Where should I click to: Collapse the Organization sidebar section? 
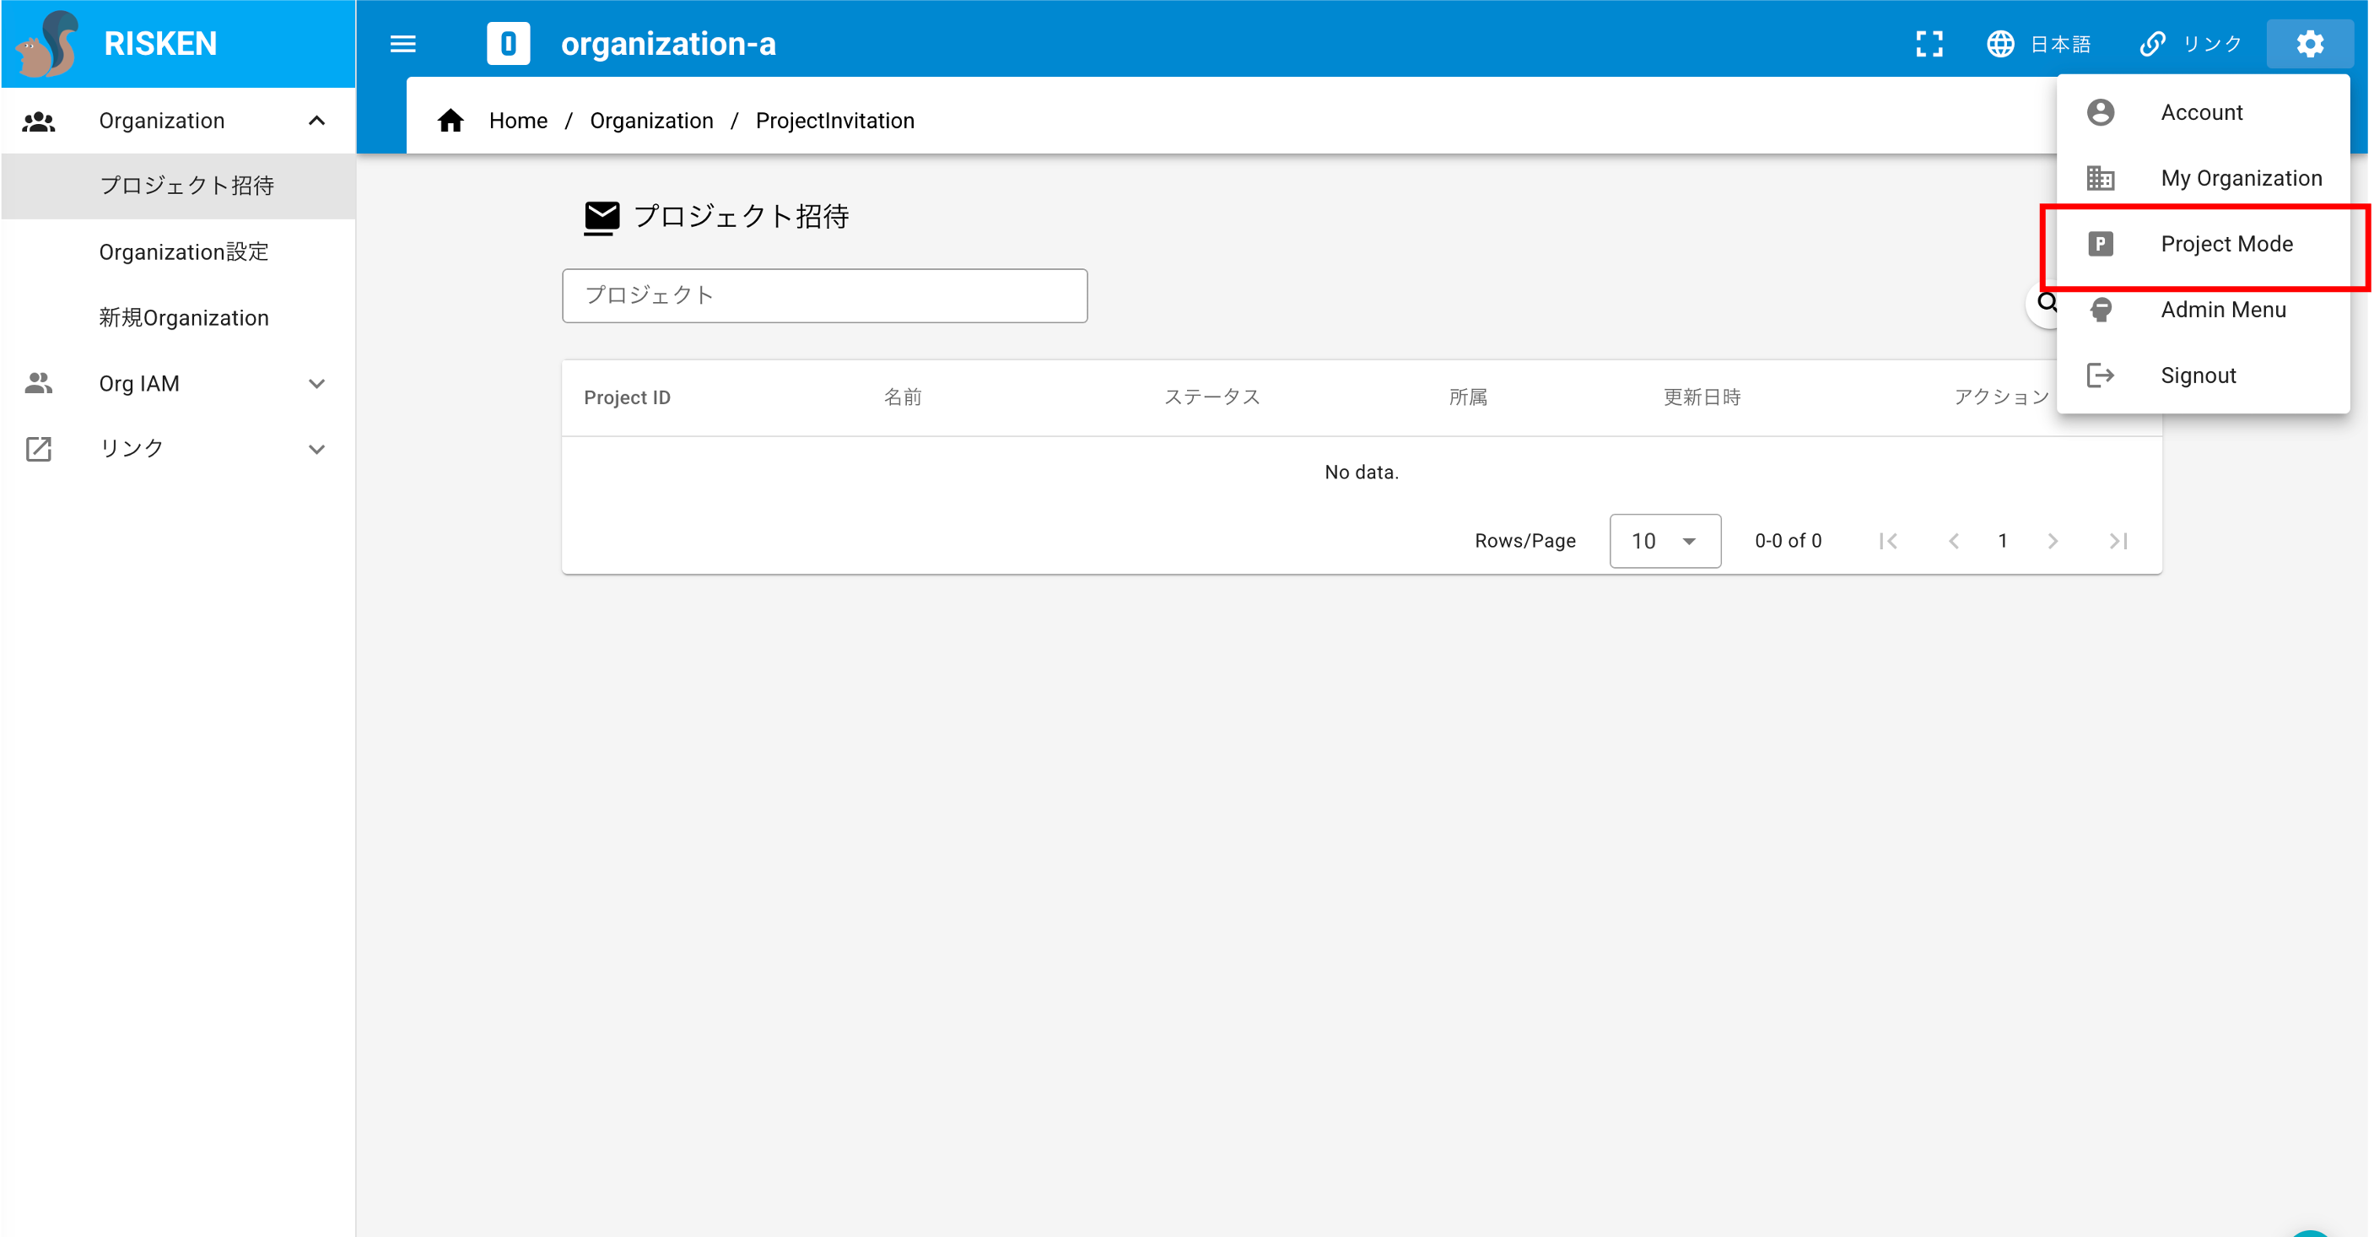(316, 121)
